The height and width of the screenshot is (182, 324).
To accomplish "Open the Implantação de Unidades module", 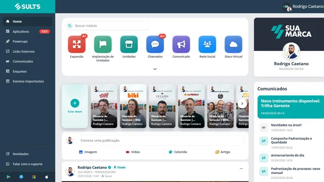I will (x=103, y=44).
